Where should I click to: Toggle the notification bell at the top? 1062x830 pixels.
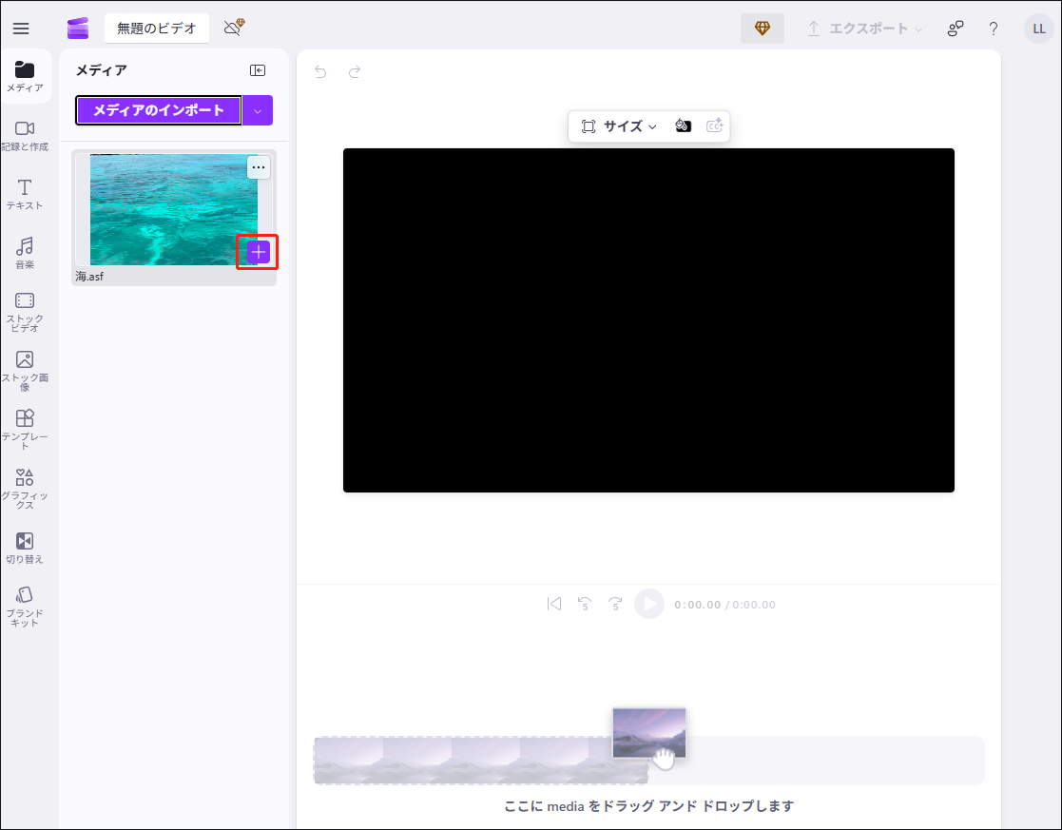click(233, 28)
